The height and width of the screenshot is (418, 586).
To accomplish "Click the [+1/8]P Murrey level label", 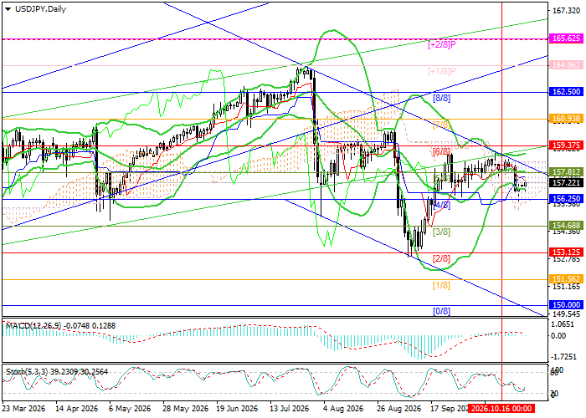I will (x=441, y=71).
